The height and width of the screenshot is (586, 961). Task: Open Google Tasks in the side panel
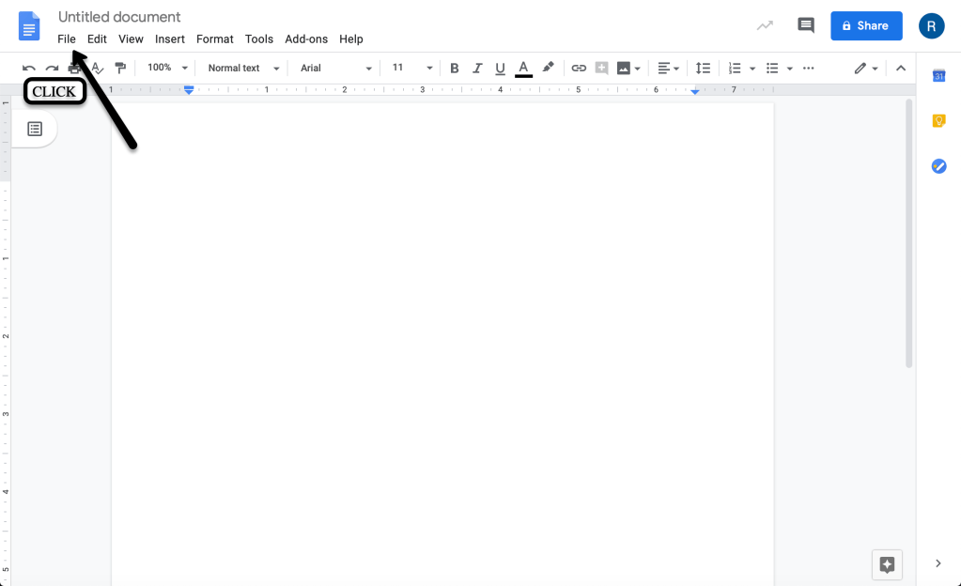(938, 166)
